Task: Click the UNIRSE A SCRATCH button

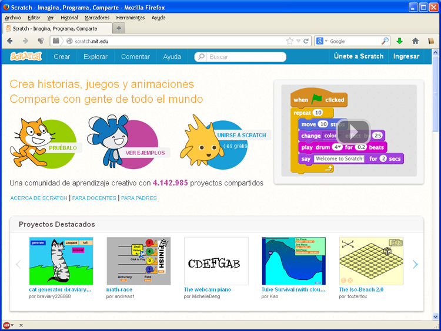Action: (242, 135)
